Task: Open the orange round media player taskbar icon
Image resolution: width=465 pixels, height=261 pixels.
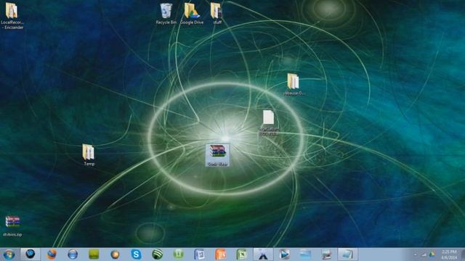Action: pyautogui.click(x=115, y=254)
